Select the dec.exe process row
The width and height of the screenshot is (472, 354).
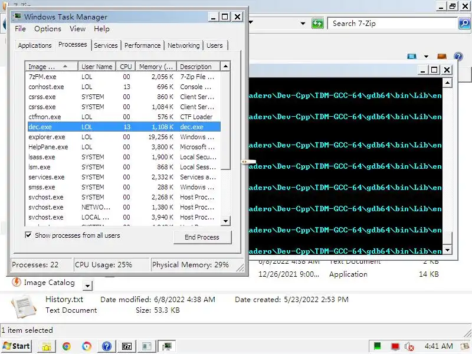point(124,127)
